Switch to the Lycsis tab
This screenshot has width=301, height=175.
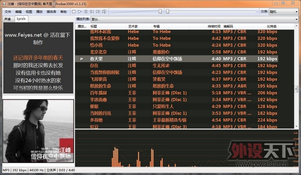point(21,19)
